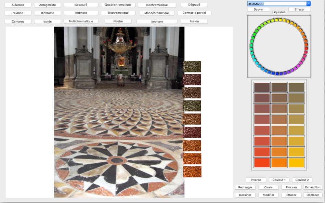Screen dimensions: 325x203
Task: Apply the Trichromatique harmony
Action: (x=118, y=13)
